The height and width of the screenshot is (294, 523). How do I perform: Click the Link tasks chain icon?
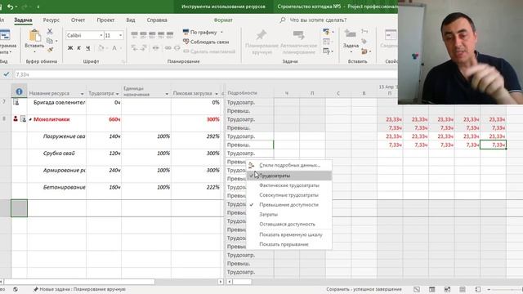(168, 48)
